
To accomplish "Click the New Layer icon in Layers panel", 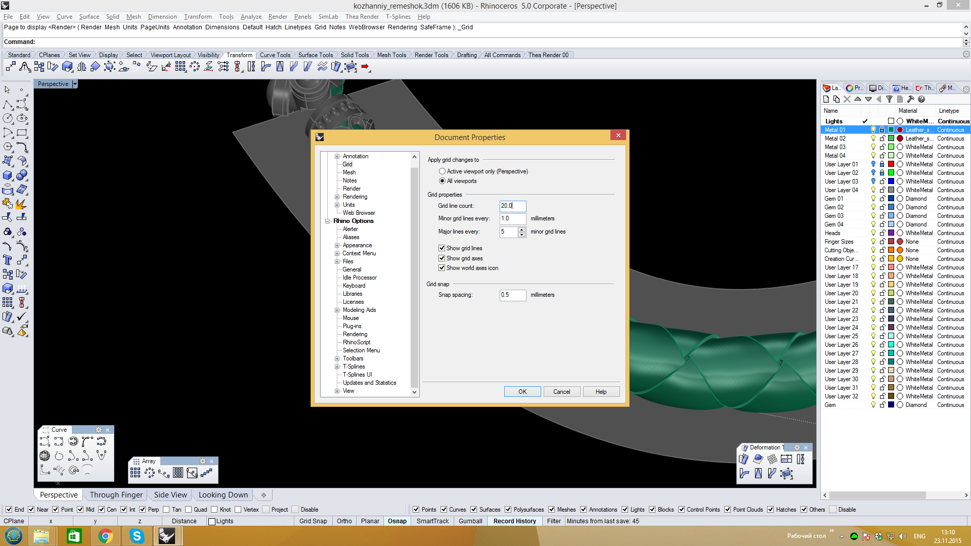I will pyautogui.click(x=826, y=99).
